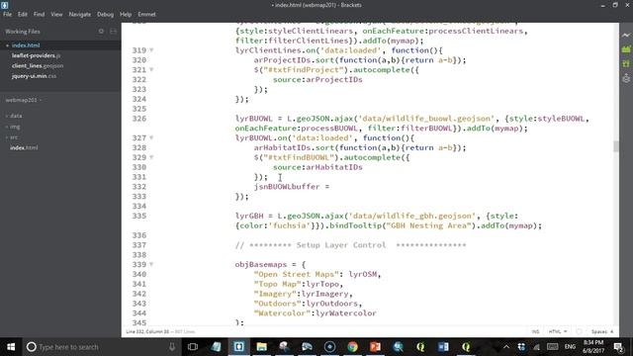Open the notepad icon left of Brackets on taskbar
The height and width of the screenshot is (356, 633).
216,347
